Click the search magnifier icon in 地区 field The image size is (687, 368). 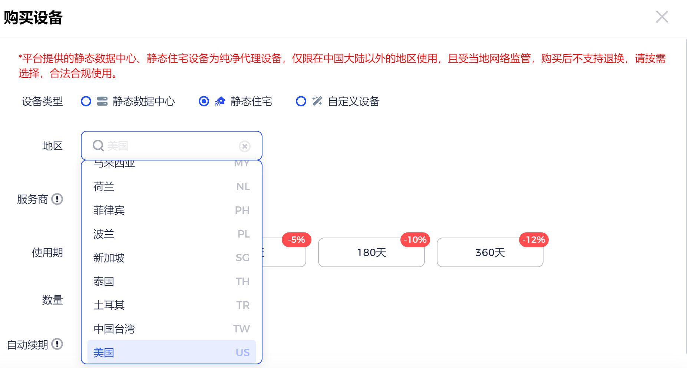98,146
